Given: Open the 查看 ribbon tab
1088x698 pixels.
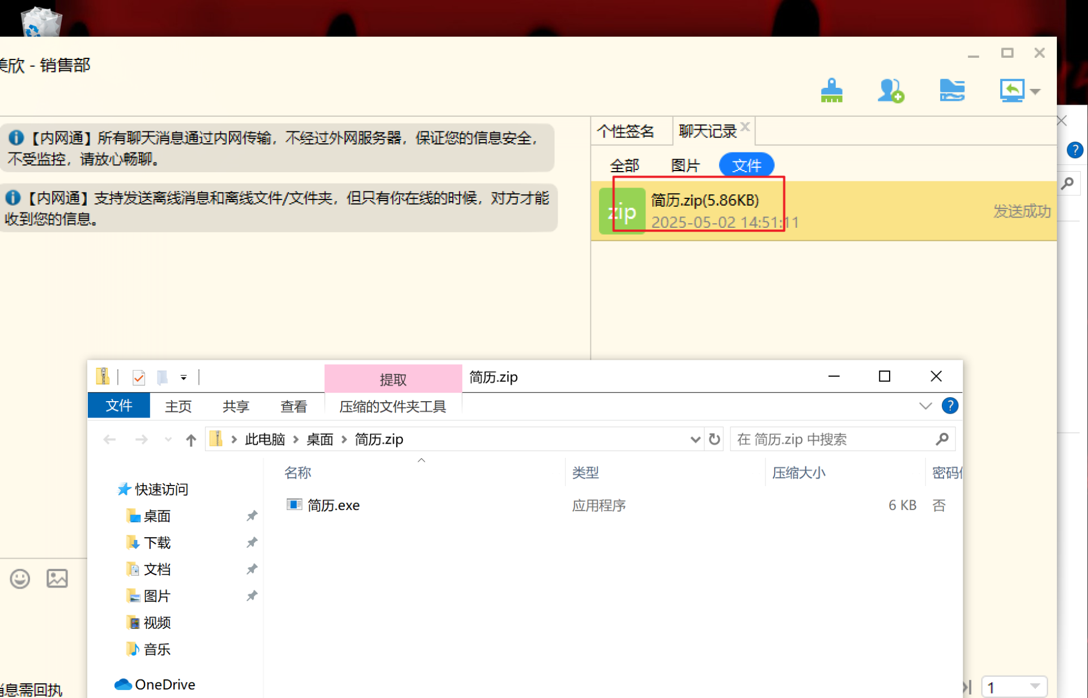Looking at the screenshot, I should tap(294, 406).
